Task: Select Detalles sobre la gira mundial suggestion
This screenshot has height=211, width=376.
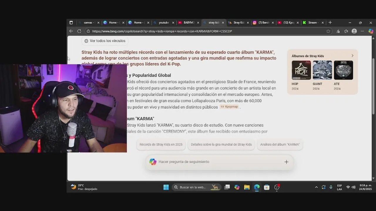Action: (x=221, y=144)
